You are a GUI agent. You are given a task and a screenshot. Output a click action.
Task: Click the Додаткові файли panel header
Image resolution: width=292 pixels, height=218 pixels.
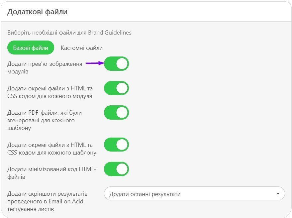click(x=37, y=12)
